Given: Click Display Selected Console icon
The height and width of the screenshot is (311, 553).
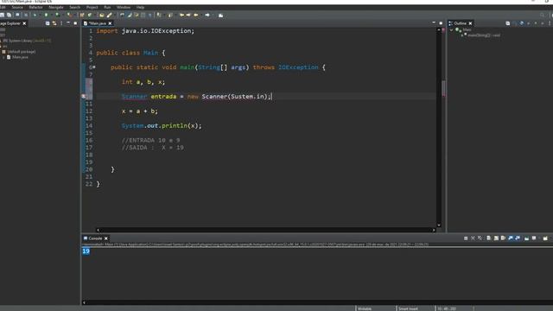Looking at the screenshot, I should (x=534, y=238).
